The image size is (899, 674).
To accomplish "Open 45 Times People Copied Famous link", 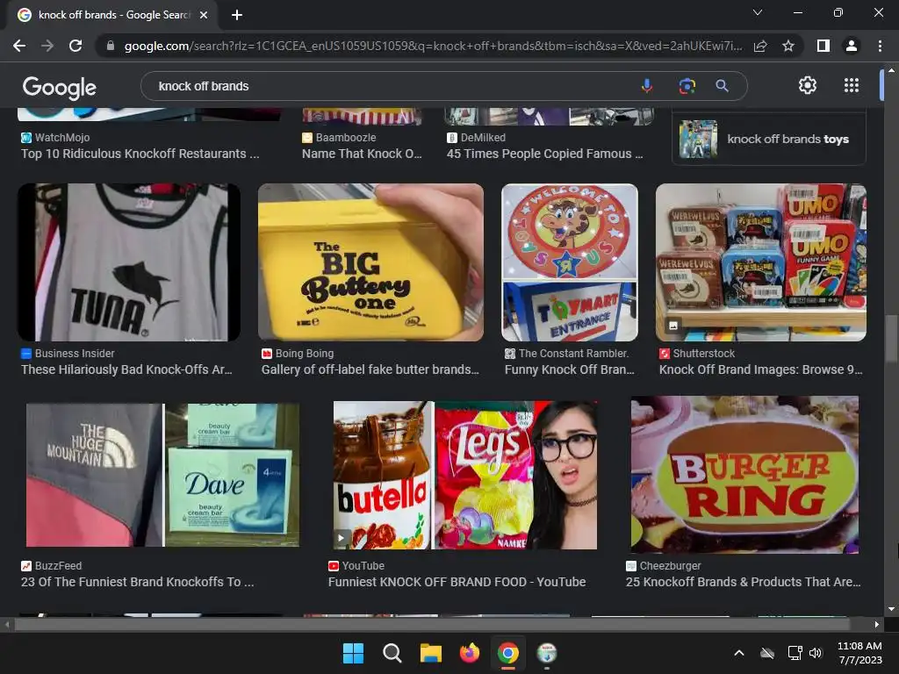I will (x=544, y=154).
